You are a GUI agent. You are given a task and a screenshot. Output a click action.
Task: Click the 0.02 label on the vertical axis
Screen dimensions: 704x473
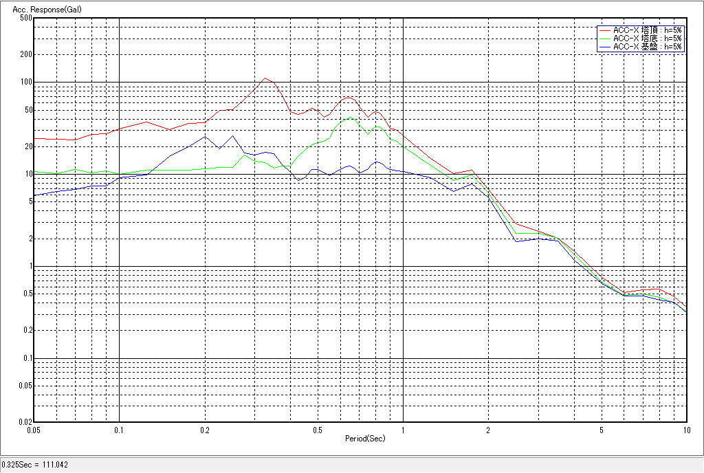(x=25, y=422)
